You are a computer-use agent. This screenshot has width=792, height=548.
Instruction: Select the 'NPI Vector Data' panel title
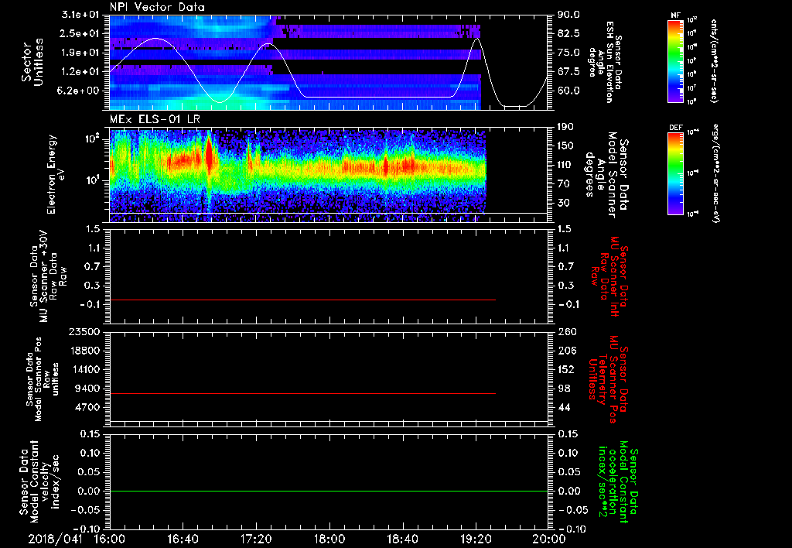point(158,7)
